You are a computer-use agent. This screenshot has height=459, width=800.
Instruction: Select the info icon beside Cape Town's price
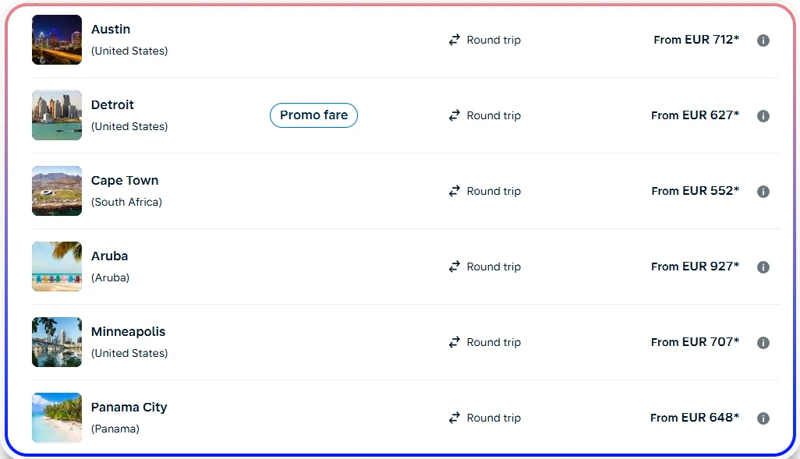click(x=763, y=191)
